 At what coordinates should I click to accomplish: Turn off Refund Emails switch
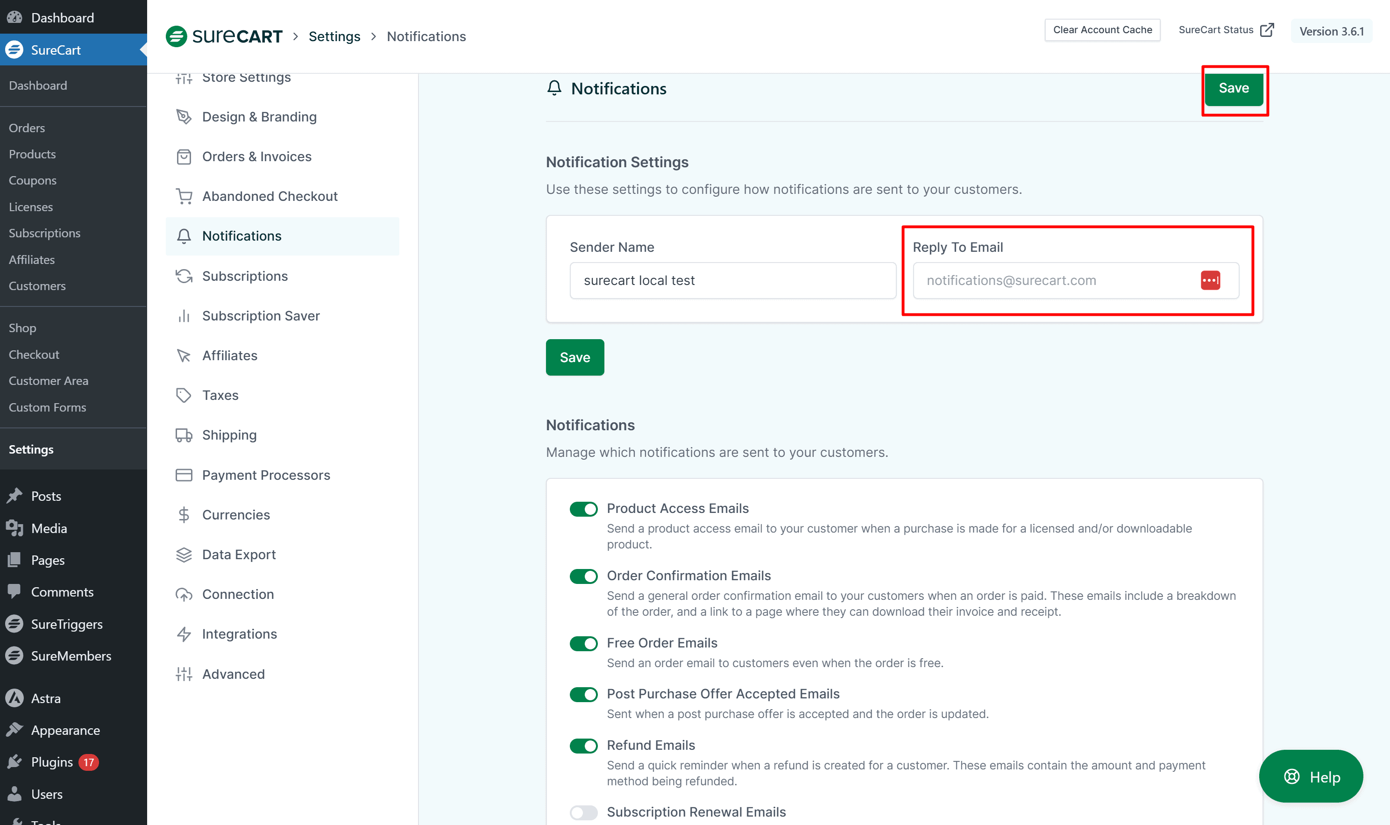click(583, 746)
